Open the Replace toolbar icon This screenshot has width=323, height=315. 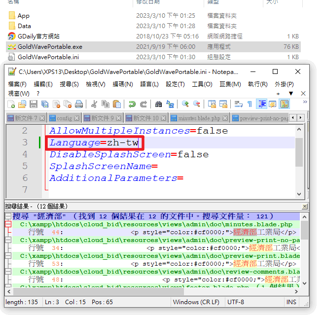click(x=170, y=104)
